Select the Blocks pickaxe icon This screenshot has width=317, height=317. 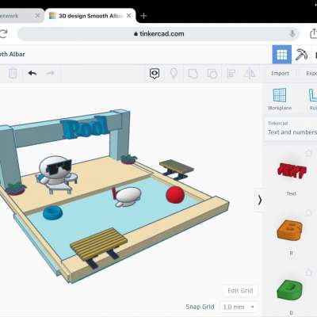click(x=301, y=55)
